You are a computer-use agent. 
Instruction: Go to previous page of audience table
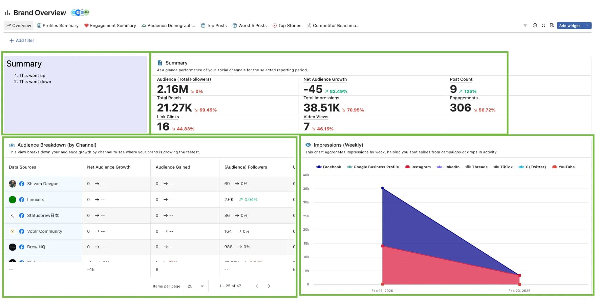pyautogui.click(x=257, y=286)
